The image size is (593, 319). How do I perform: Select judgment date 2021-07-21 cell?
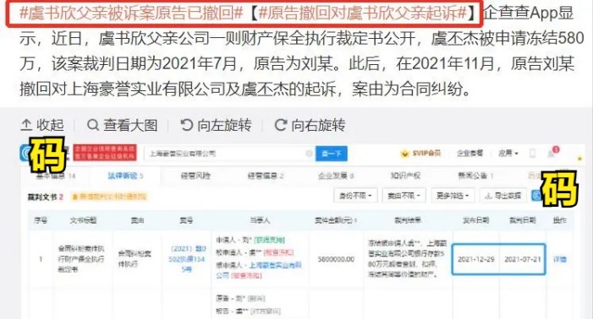(522, 259)
